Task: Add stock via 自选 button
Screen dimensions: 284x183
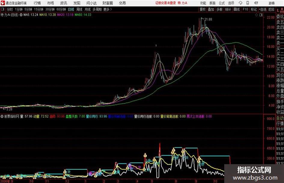Action: click(x=263, y=9)
